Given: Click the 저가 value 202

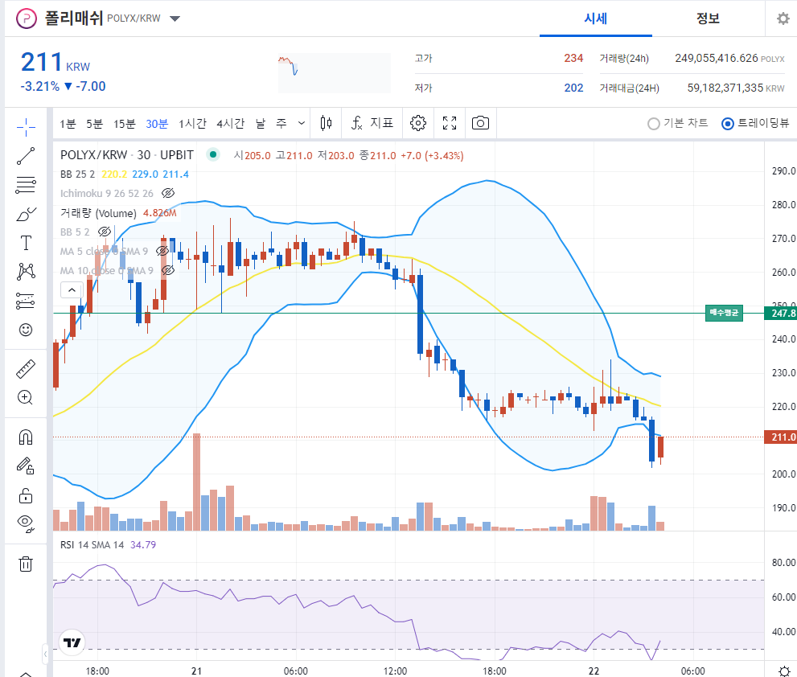Looking at the screenshot, I should click(573, 88).
